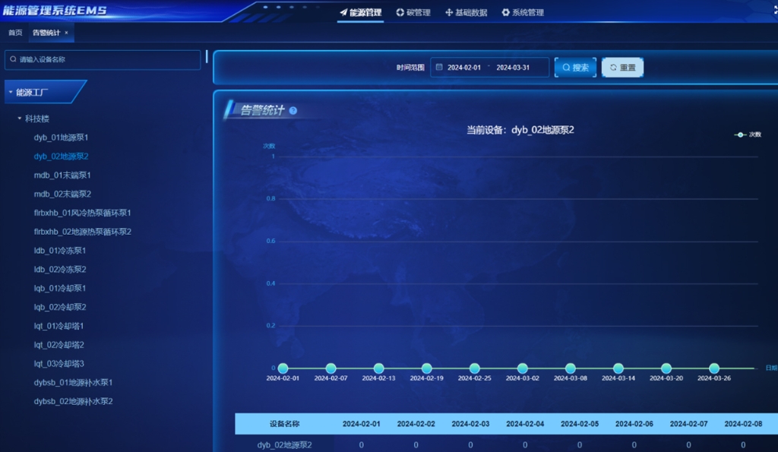
Task: Close the 告警统计 tab
Action: tap(66, 33)
